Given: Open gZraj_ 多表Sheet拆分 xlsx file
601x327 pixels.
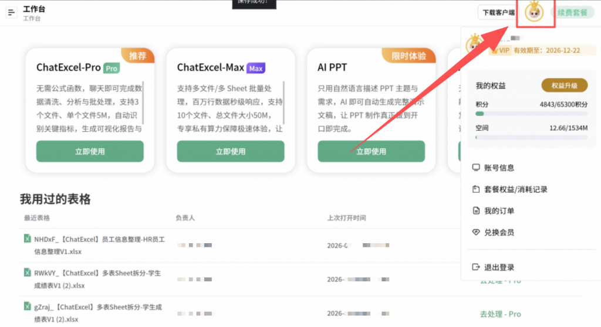Looking at the screenshot, I should 98,313.
